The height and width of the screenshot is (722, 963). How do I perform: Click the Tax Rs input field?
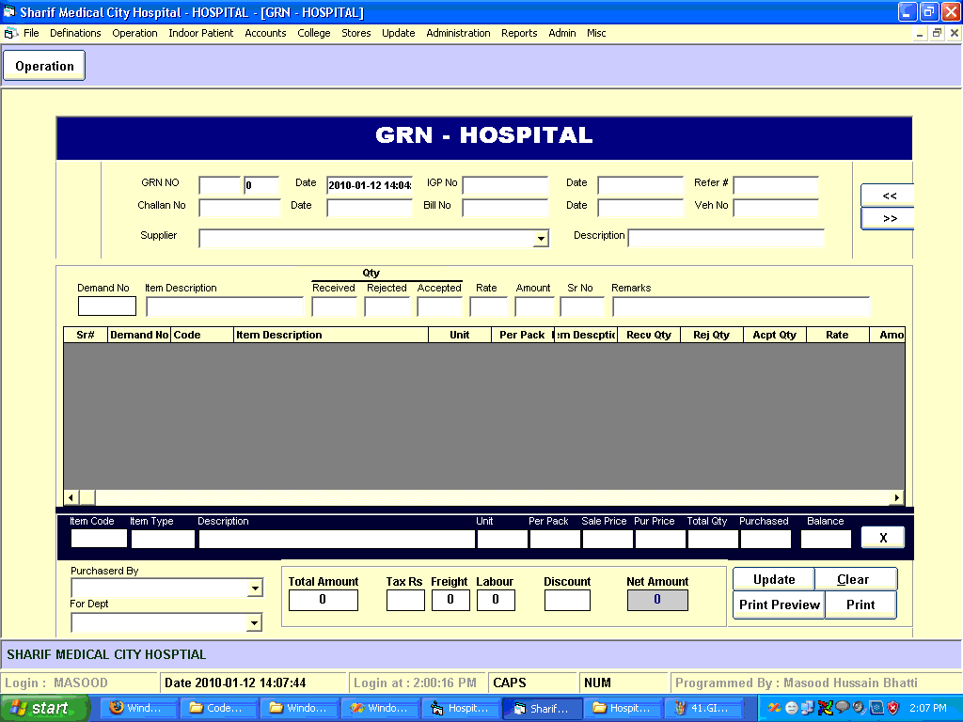(x=405, y=600)
